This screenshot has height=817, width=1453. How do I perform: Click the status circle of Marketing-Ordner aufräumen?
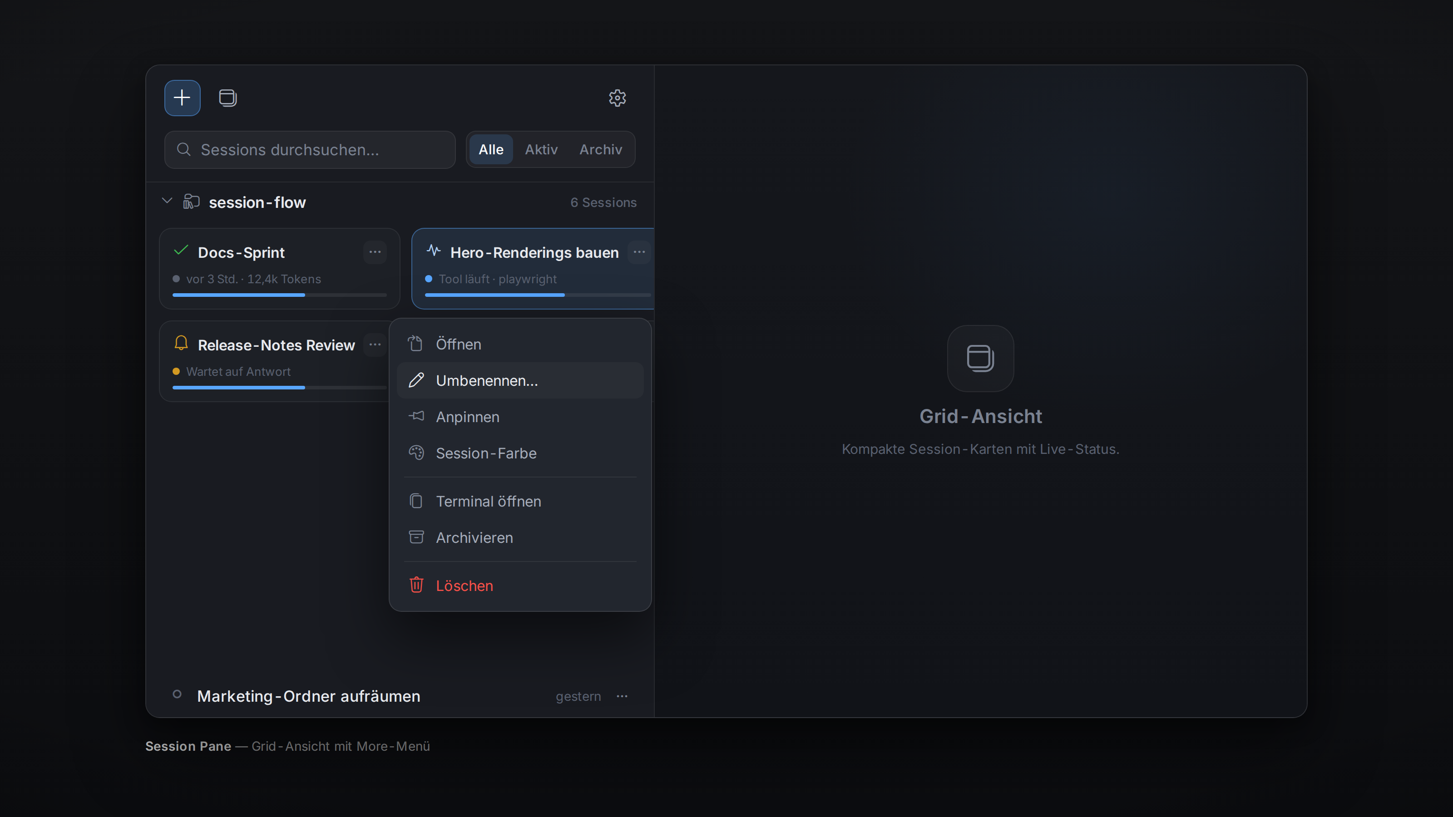[x=177, y=694]
